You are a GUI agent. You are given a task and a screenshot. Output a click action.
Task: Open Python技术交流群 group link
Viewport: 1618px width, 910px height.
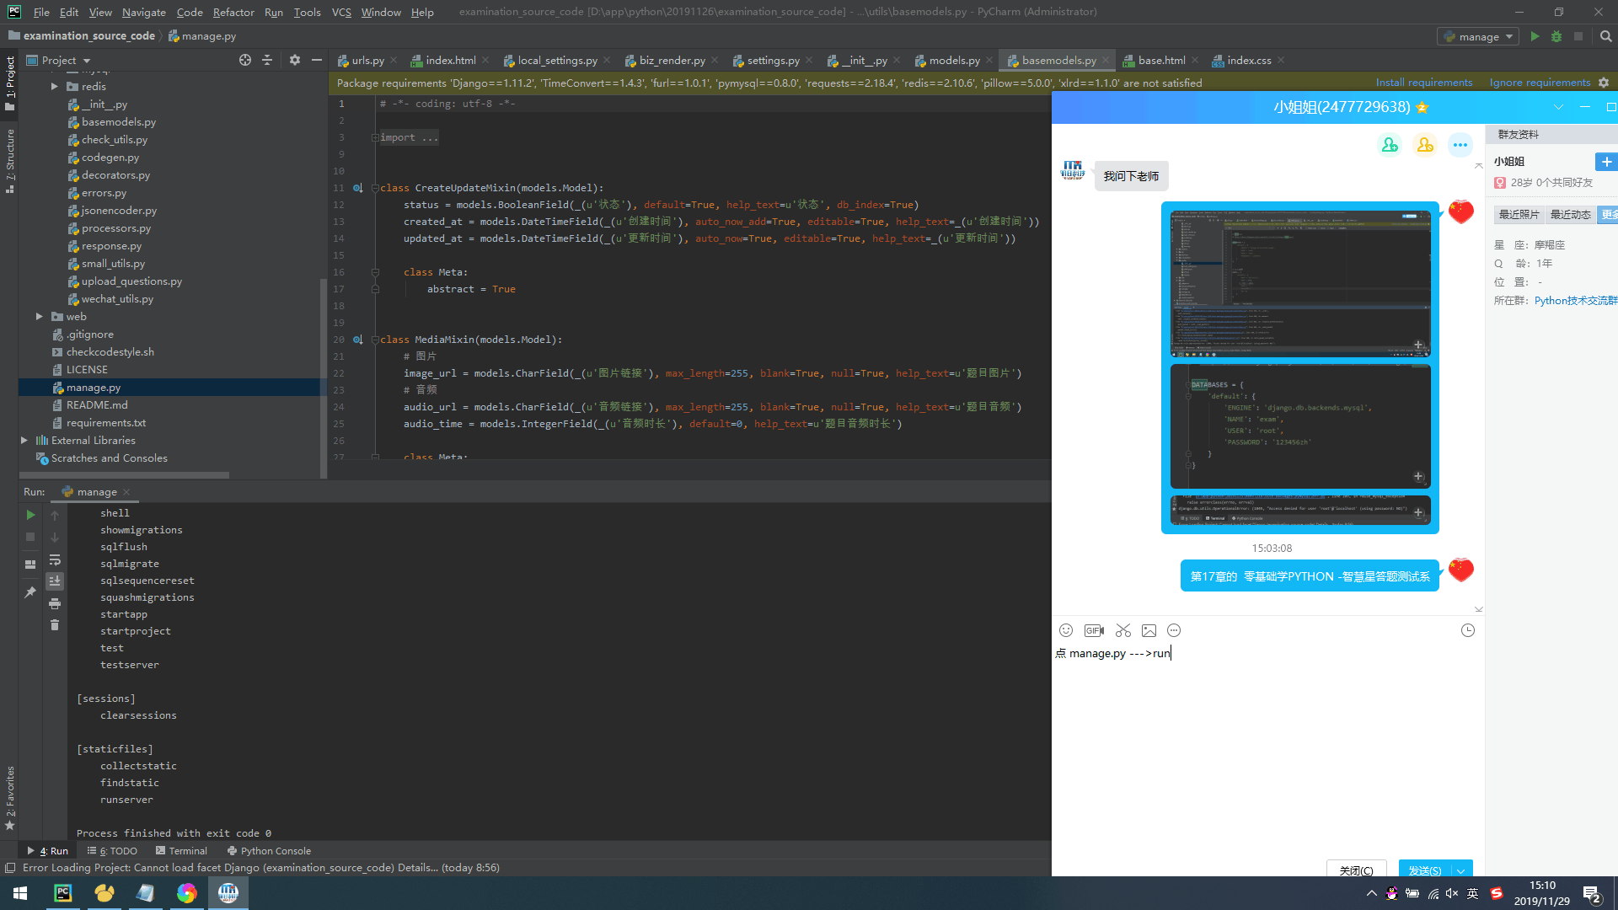(x=1576, y=301)
